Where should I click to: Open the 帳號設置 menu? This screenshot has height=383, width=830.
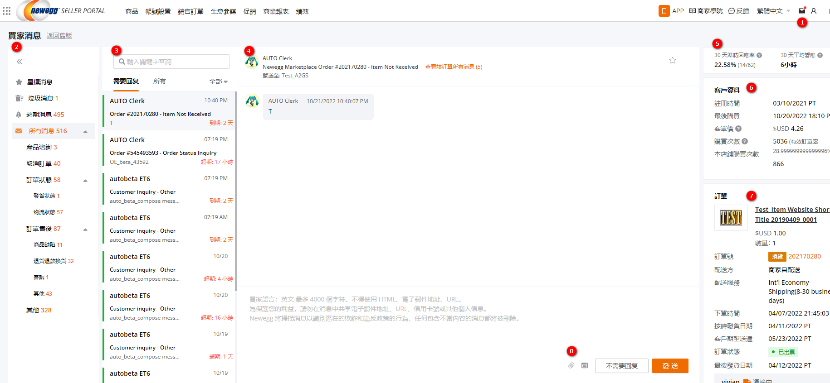tap(158, 11)
